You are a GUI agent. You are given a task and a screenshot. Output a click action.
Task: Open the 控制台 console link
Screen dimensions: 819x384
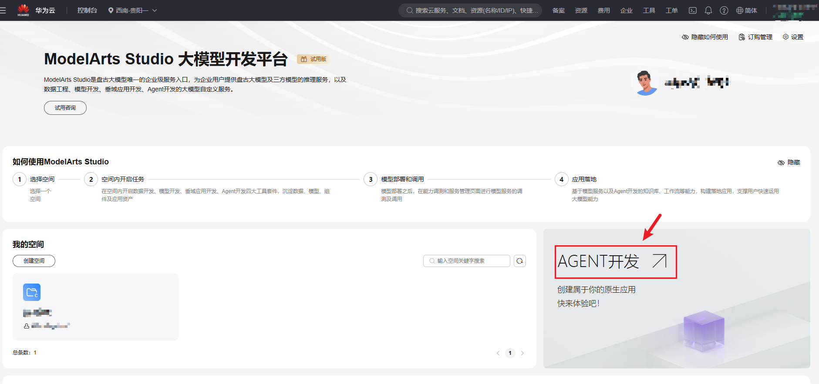(87, 10)
